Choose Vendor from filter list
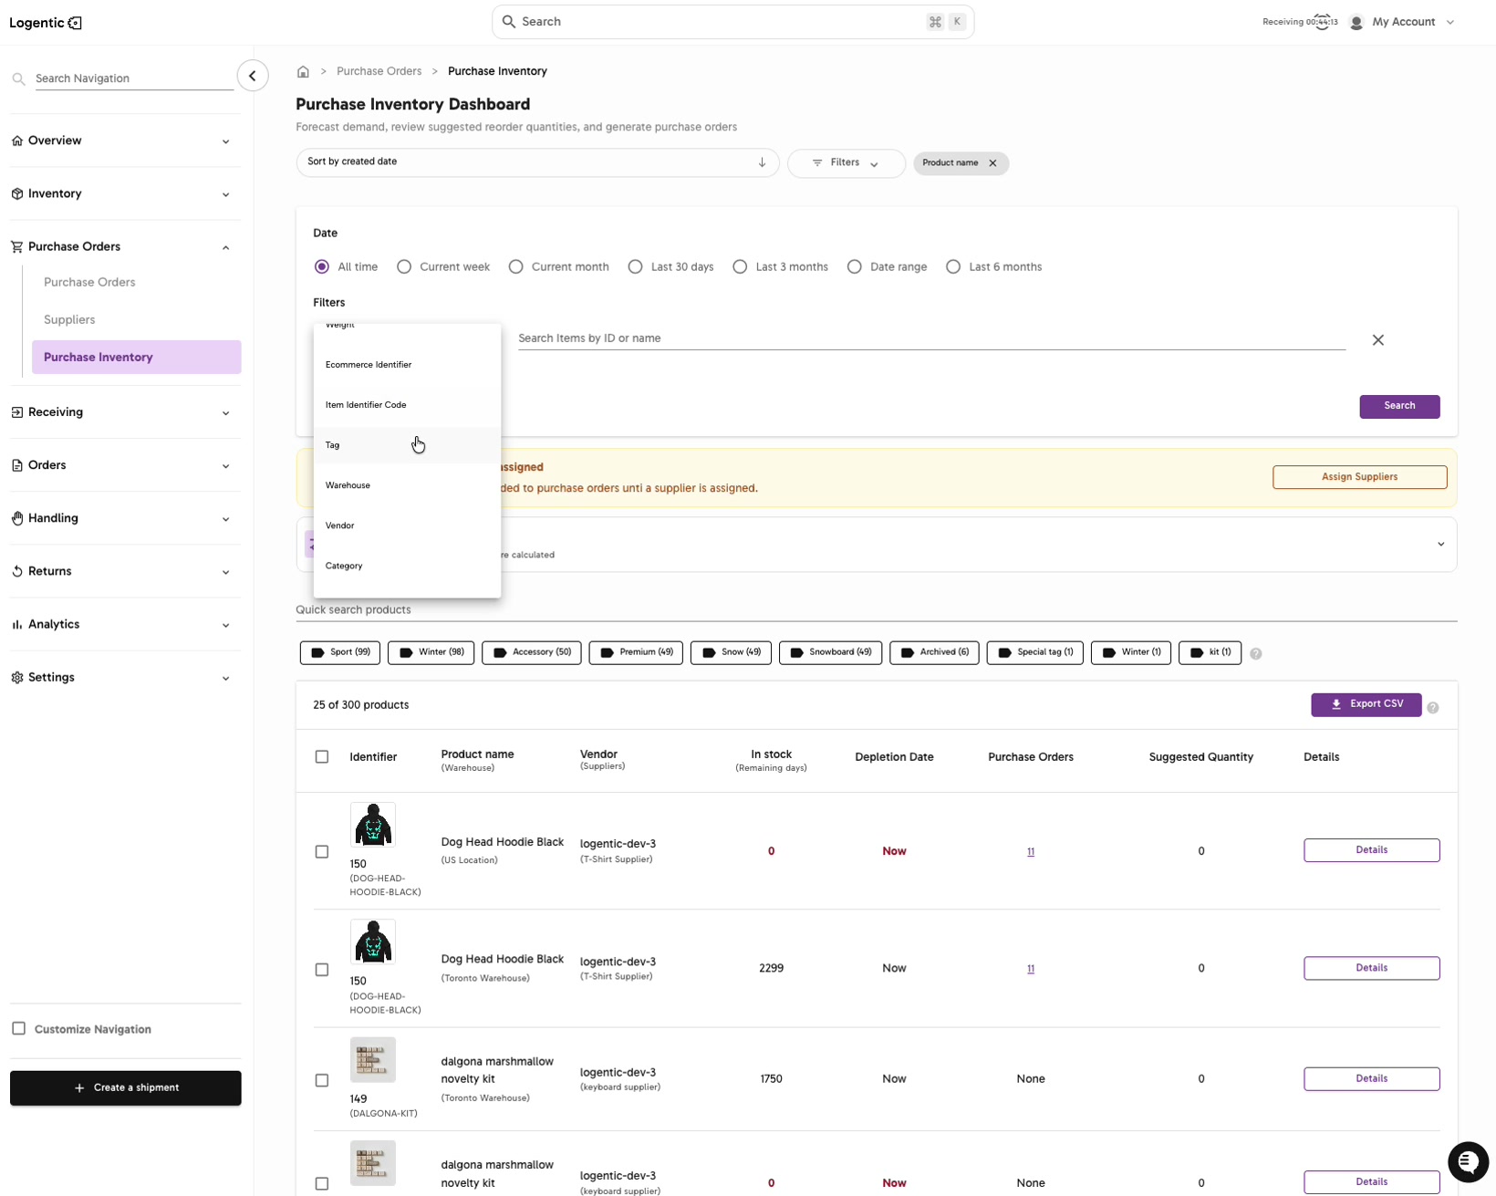The height and width of the screenshot is (1196, 1496). (x=407, y=525)
